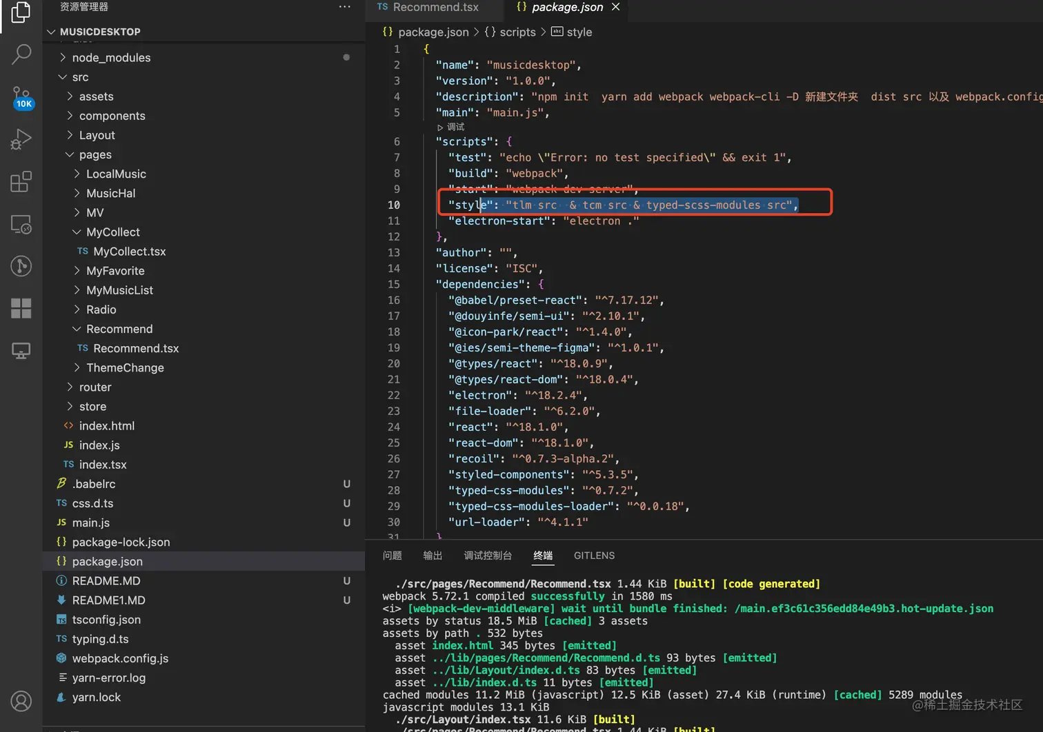Collapse the src folder
Viewport: 1043px width, 732px height.
(203, 77)
